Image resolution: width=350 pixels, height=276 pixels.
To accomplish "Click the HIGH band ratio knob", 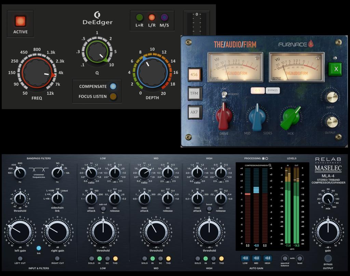I will 197,173.
